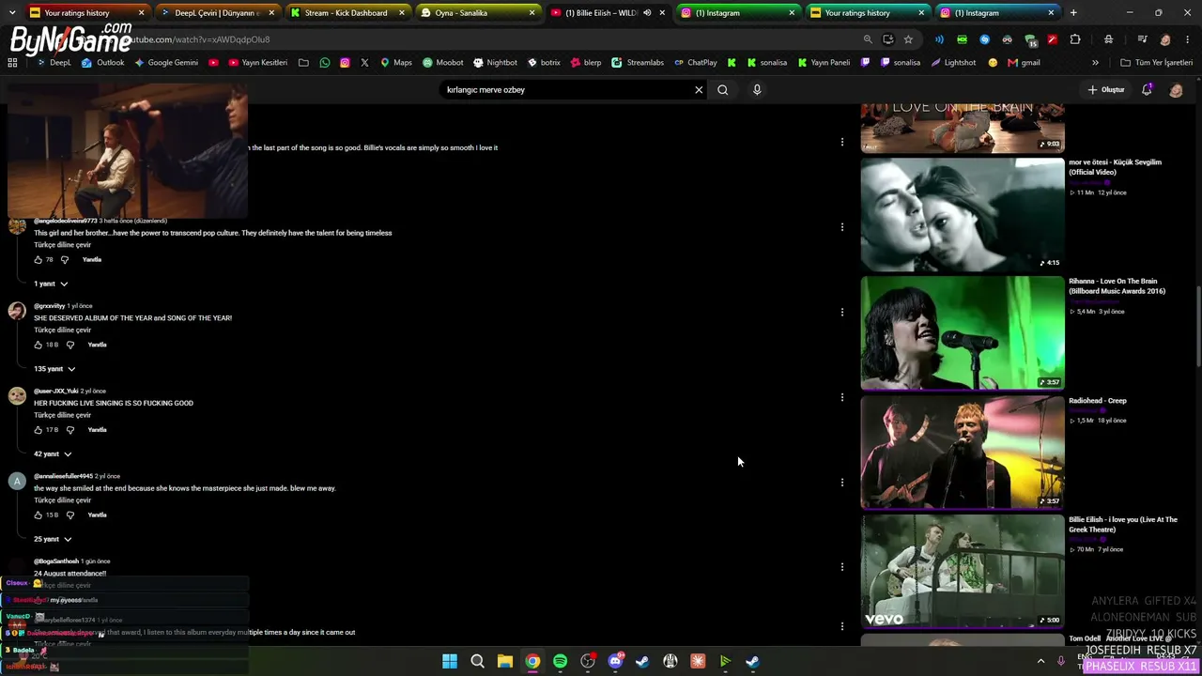The width and height of the screenshot is (1202, 676).
Task: Dislike the SHE DESERVED ALBUM OF THE YEAR comment
Action: [70, 346]
